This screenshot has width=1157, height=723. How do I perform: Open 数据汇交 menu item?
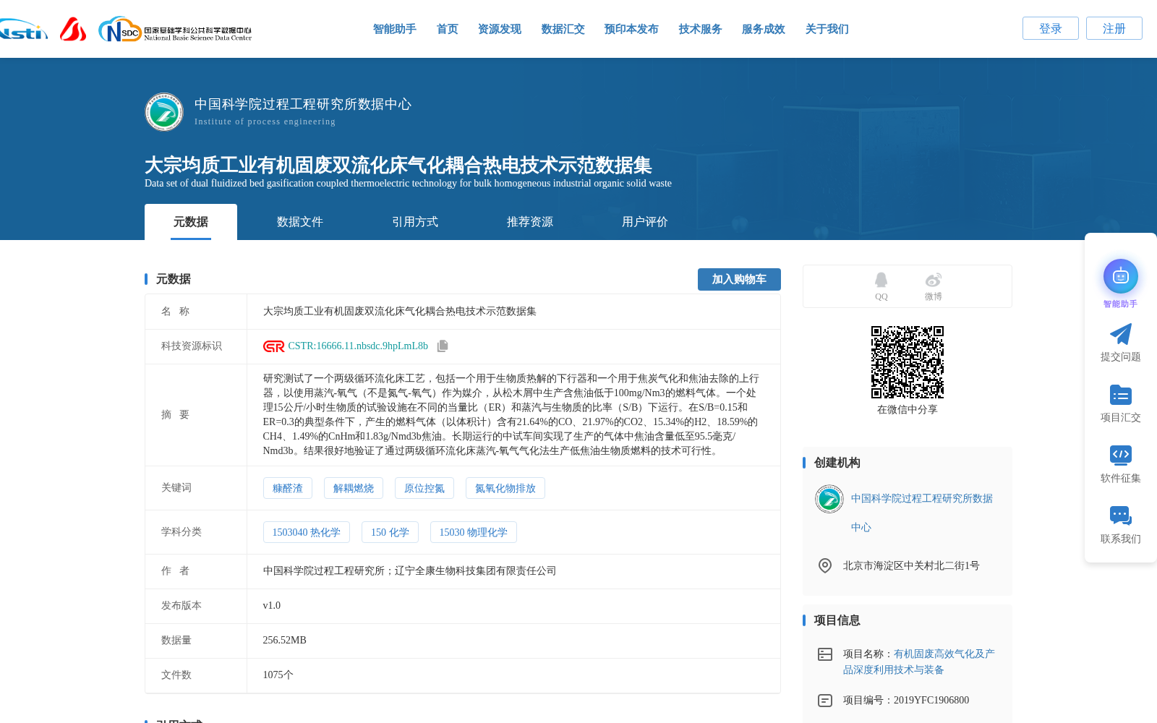click(563, 29)
